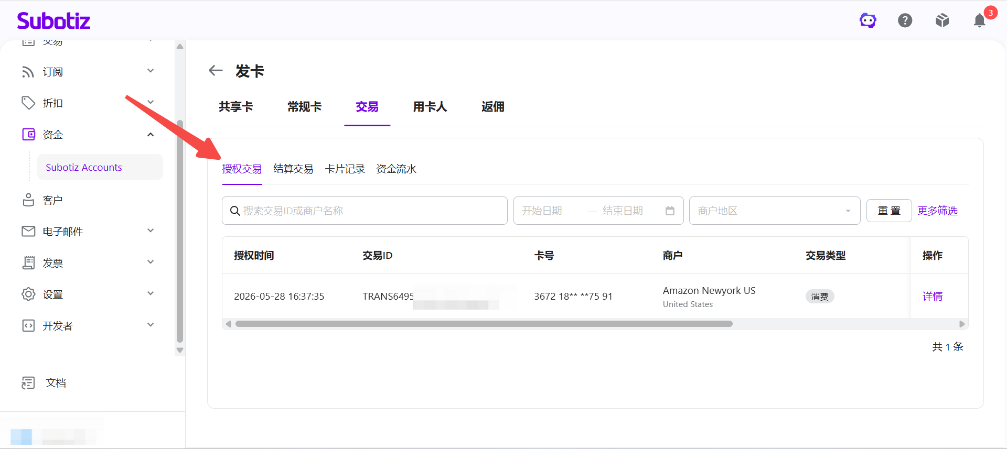The height and width of the screenshot is (449, 1007).
Task: Click the search magnifier icon
Action: click(235, 211)
